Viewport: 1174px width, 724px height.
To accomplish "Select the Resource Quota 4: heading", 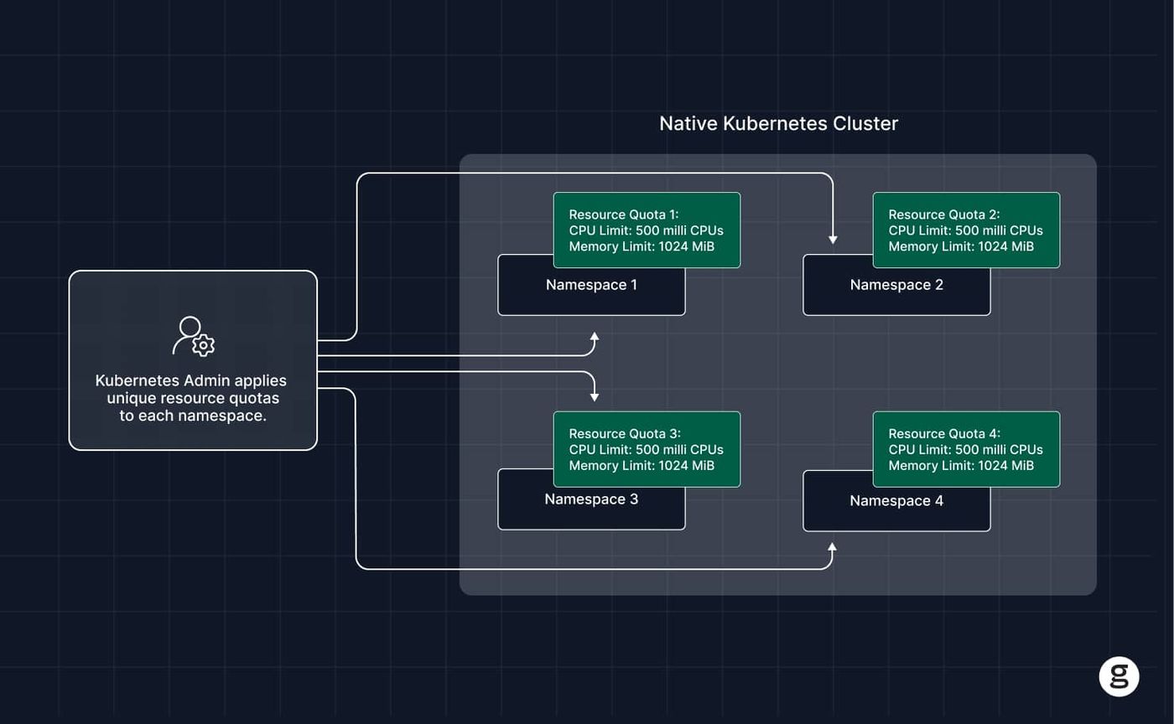I will pyautogui.click(x=944, y=433).
